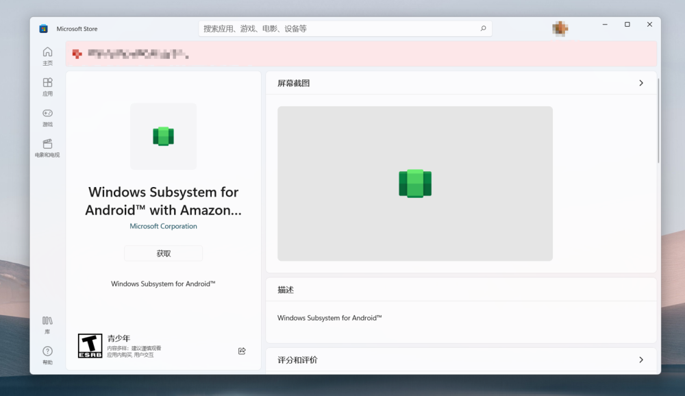685x396 pixels.
Task: Click the search magnifier icon
Action: point(483,28)
